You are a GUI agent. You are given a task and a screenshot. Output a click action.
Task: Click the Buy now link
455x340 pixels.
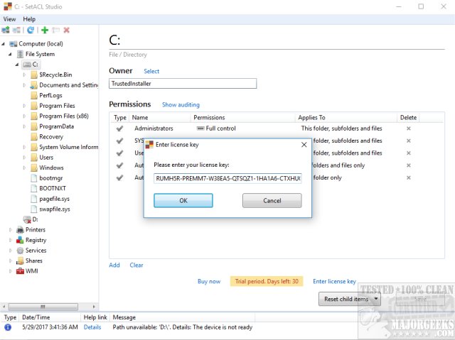point(209,281)
